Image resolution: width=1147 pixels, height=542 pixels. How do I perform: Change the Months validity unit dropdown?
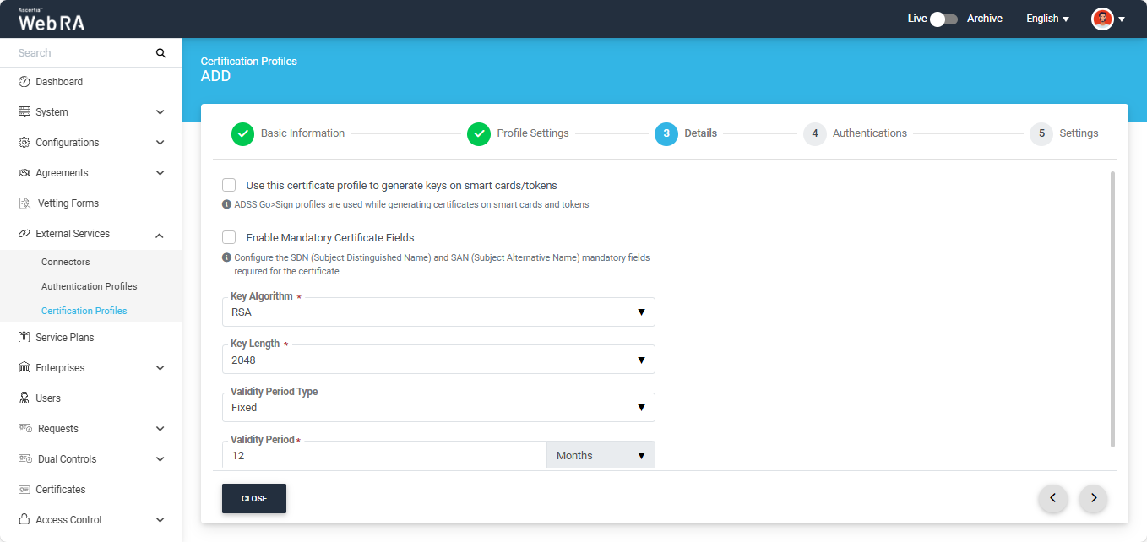(601, 455)
